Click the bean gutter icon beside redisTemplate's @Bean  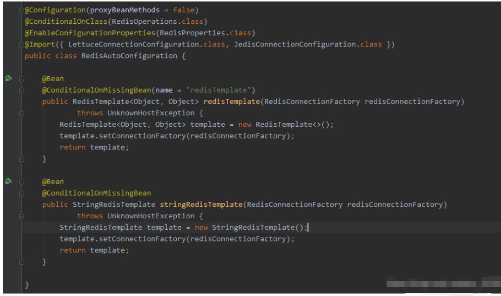[x=8, y=79]
